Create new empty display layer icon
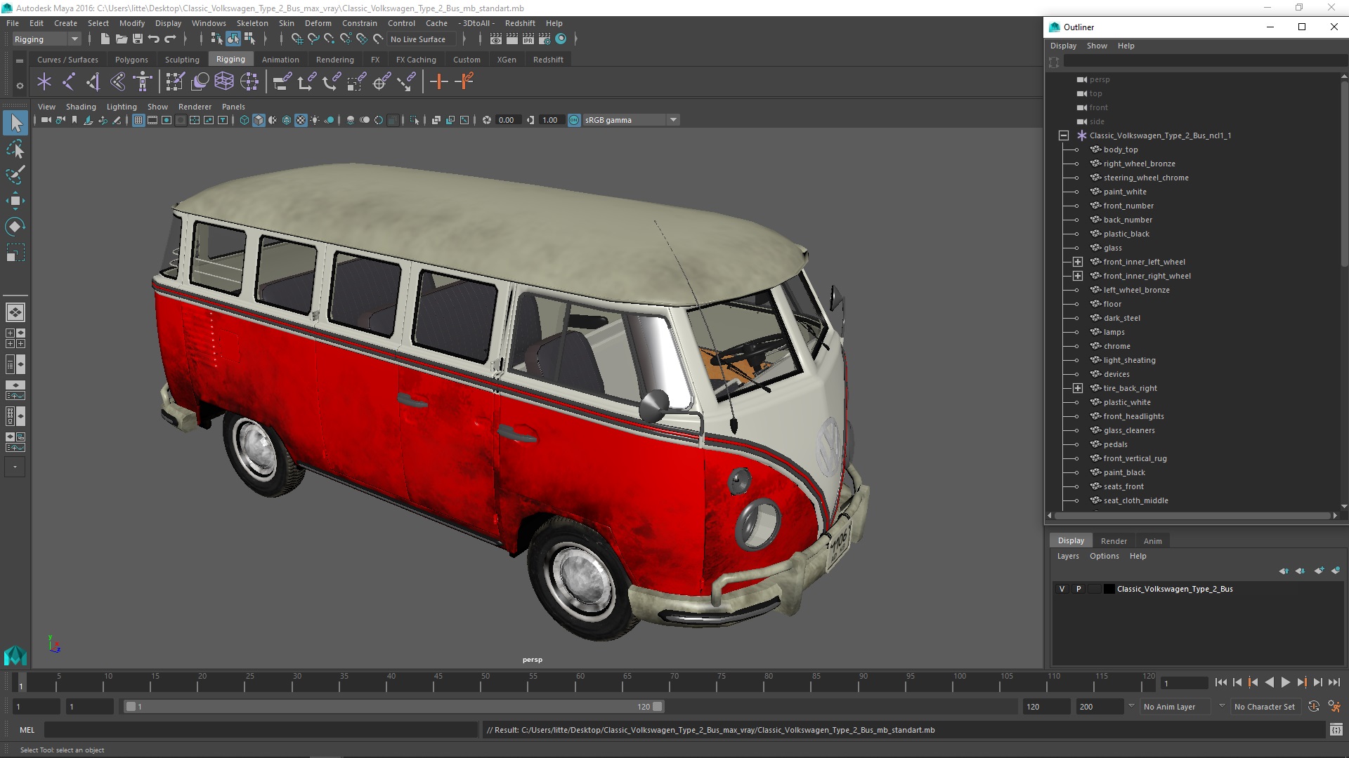 tap(1319, 571)
